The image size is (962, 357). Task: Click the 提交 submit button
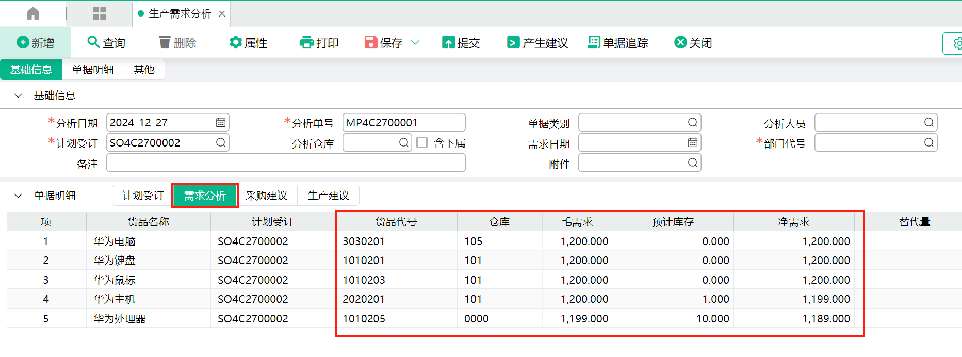pyautogui.click(x=461, y=43)
